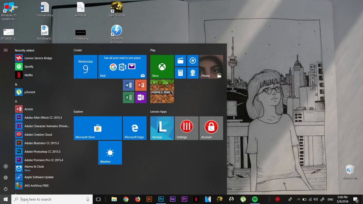Open the taskbar clock and calendar
The image size is (363, 204).
point(343,199)
